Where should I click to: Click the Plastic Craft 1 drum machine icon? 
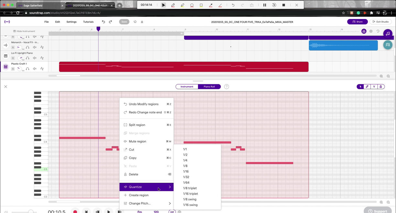click(x=5, y=67)
